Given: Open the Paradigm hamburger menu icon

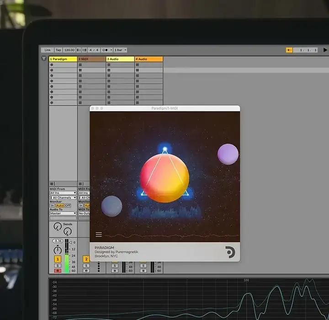Looking at the screenshot, I should (x=99, y=235).
